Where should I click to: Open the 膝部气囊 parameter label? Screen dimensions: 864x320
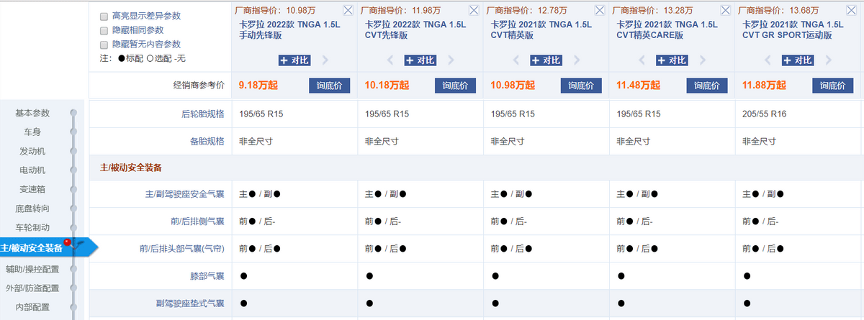tap(207, 276)
